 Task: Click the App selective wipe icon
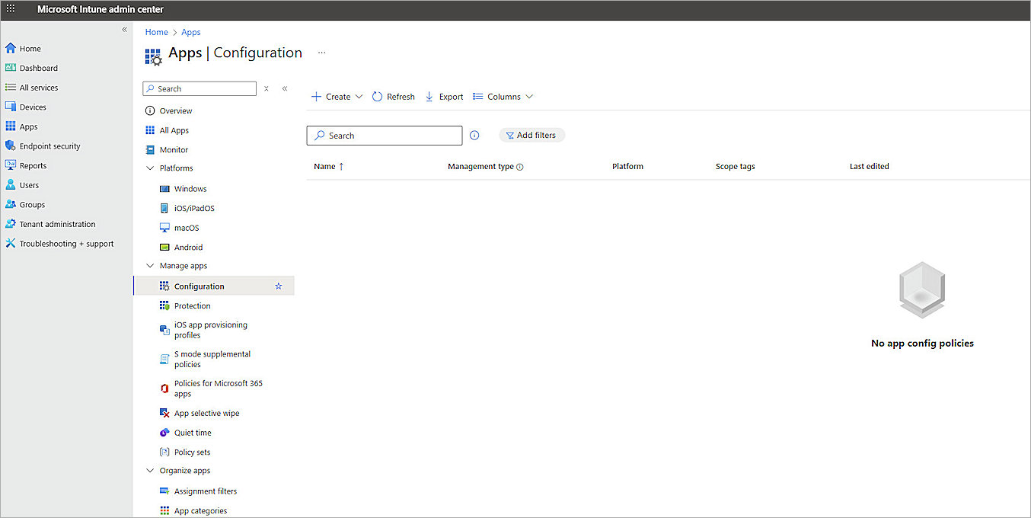click(164, 413)
